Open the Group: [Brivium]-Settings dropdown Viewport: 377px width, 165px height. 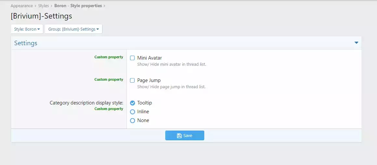74,29
